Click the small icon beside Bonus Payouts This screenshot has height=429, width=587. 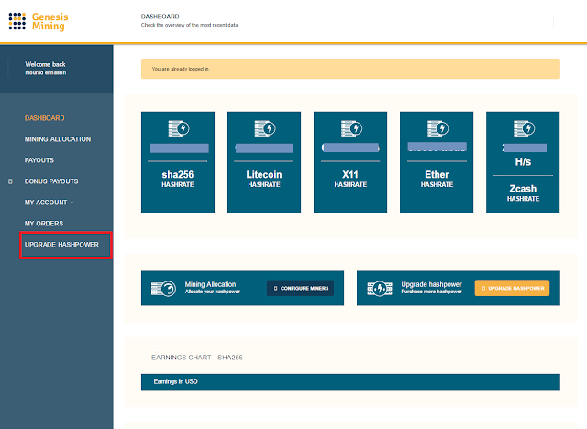10,181
